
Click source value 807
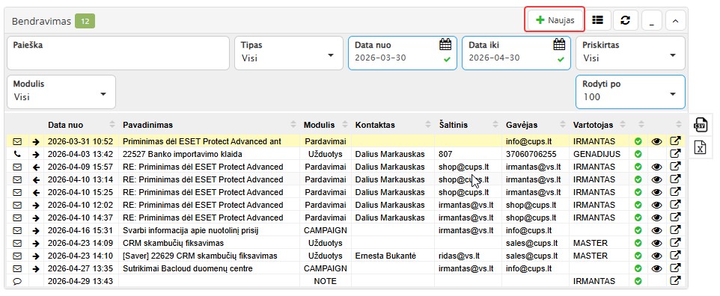click(445, 154)
